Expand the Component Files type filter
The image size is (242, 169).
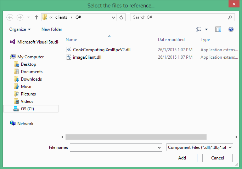200,147
